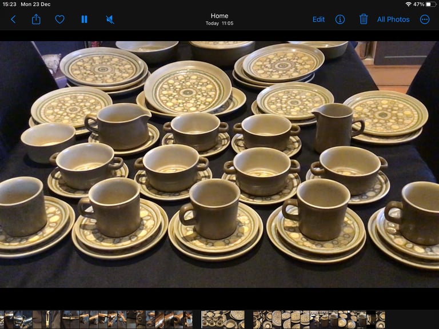Tap the 15:23 clock in status bar
Viewport: 439px width, 329px height.
pyautogui.click(x=9, y=4)
